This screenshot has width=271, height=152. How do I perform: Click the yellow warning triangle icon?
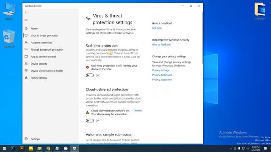[x=88, y=113]
